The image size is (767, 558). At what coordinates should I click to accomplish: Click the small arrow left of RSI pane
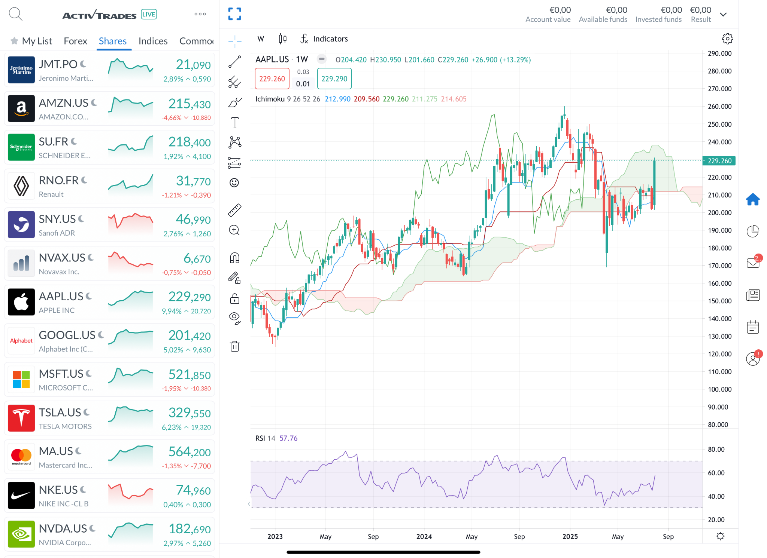point(249,504)
